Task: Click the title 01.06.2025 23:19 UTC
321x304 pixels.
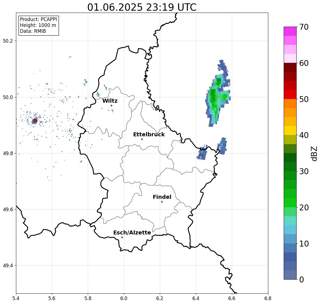Action: coord(142,7)
